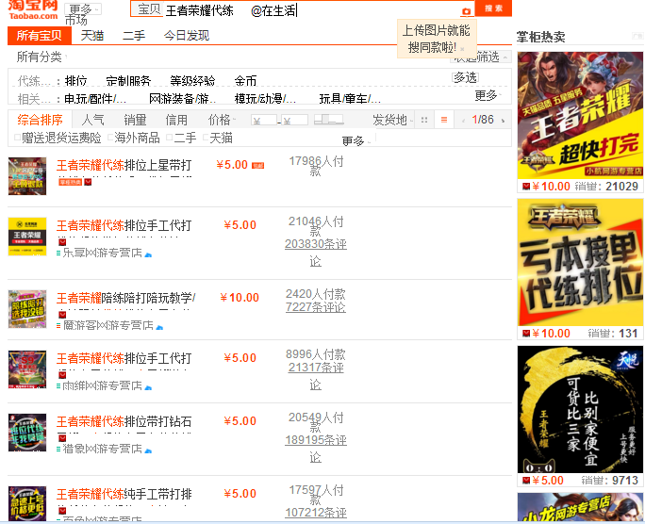Open thumbnail of 王者荣耀代练排位带打钻石 item
This screenshot has height=524, width=645.
pyautogui.click(x=27, y=433)
